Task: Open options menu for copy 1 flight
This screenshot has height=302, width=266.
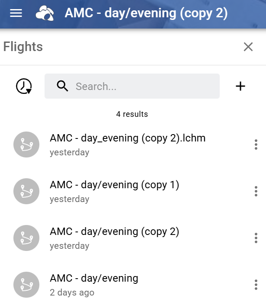Action: 256,191
